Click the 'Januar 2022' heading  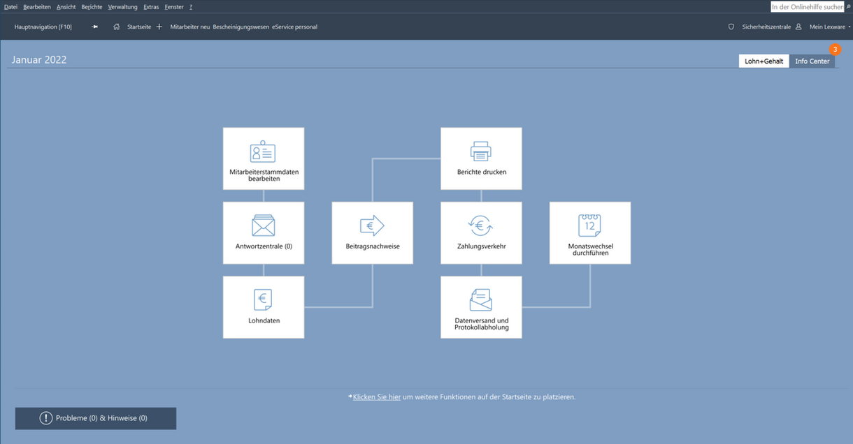39,59
